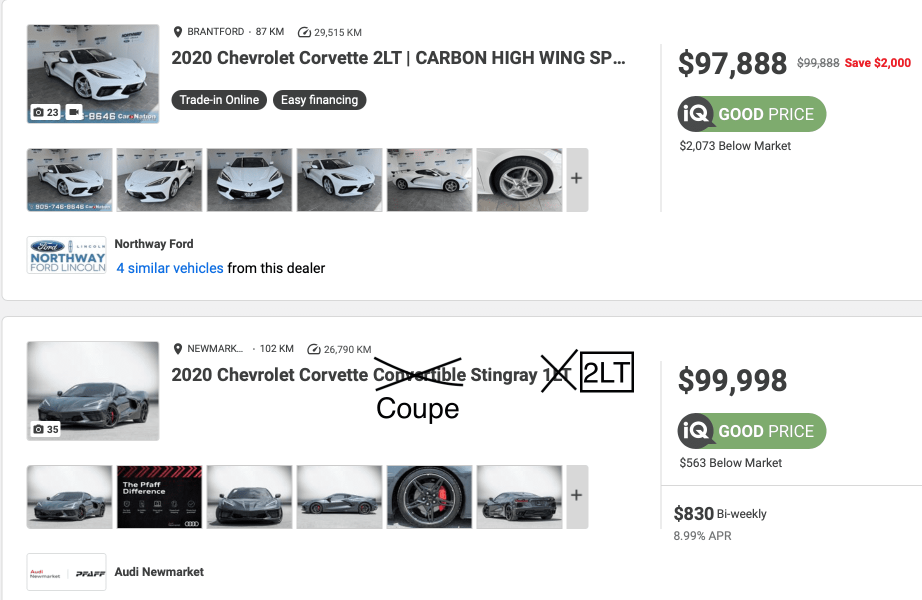View The Pfaff Difference thumbnail
Screen dimensions: 922x600
[159, 496]
